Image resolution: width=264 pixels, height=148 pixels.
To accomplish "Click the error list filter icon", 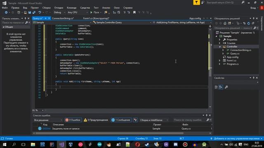I will 135,120.
